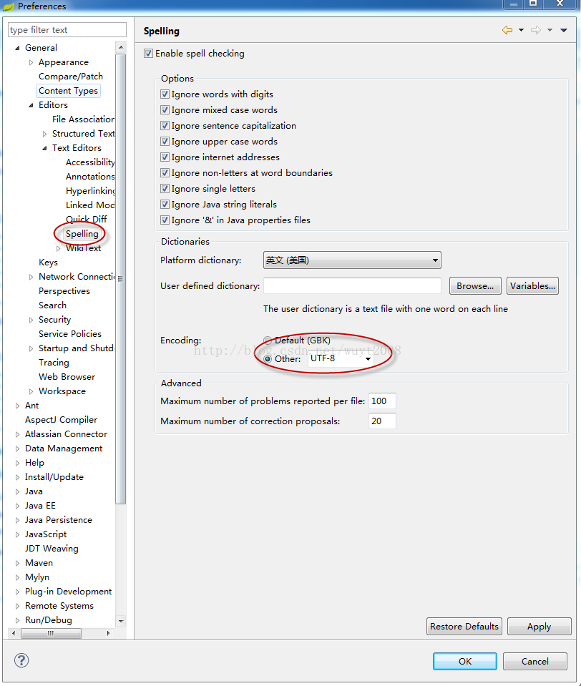The height and width of the screenshot is (686, 581).
Task: Uncheck Ignore internet addresses
Action: pos(165,157)
